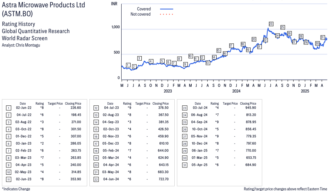Click the 'World Radar Screen' text
This screenshot has width=331, height=191.
pyautogui.click(x=25, y=38)
